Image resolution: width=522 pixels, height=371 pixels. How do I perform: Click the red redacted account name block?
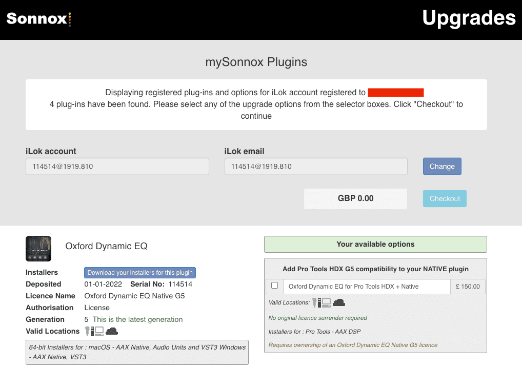(x=396, y=92)
